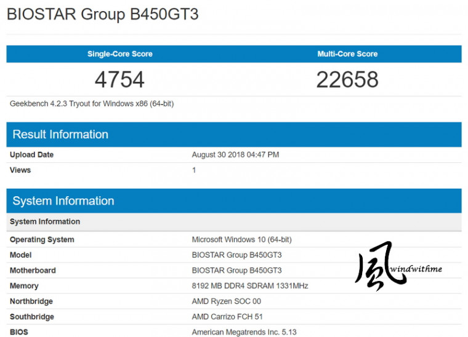Click the single-core score value 4754
The height and width of the screenshot is (337, 468).
pyautogui.click(x=119, y=79)
